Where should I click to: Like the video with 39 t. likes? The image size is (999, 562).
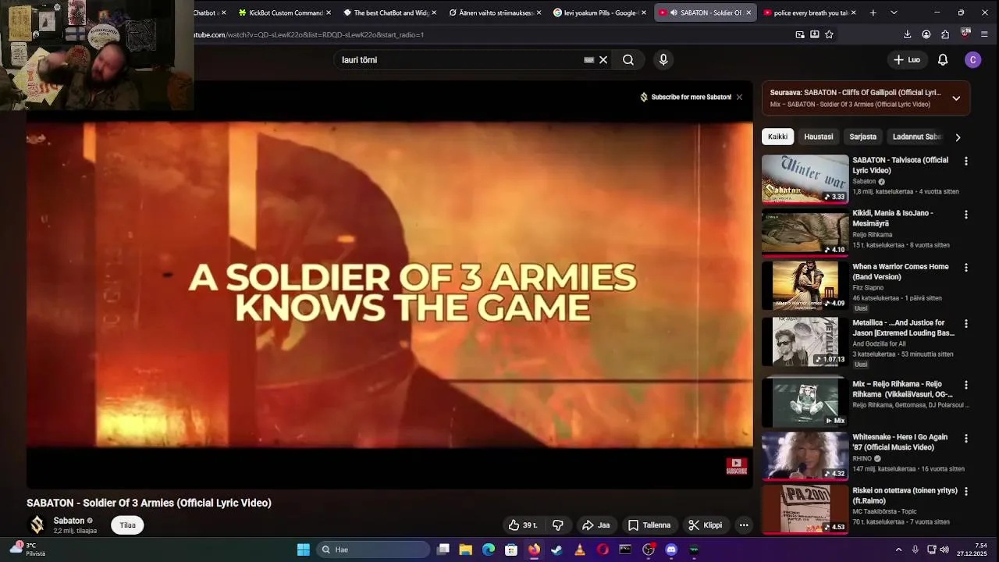(x=522, y=525)
